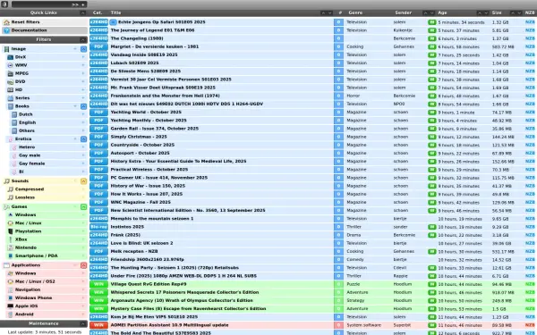Click the XBox filter icon
Screen dimensions: 537x335
coord(10,239)
